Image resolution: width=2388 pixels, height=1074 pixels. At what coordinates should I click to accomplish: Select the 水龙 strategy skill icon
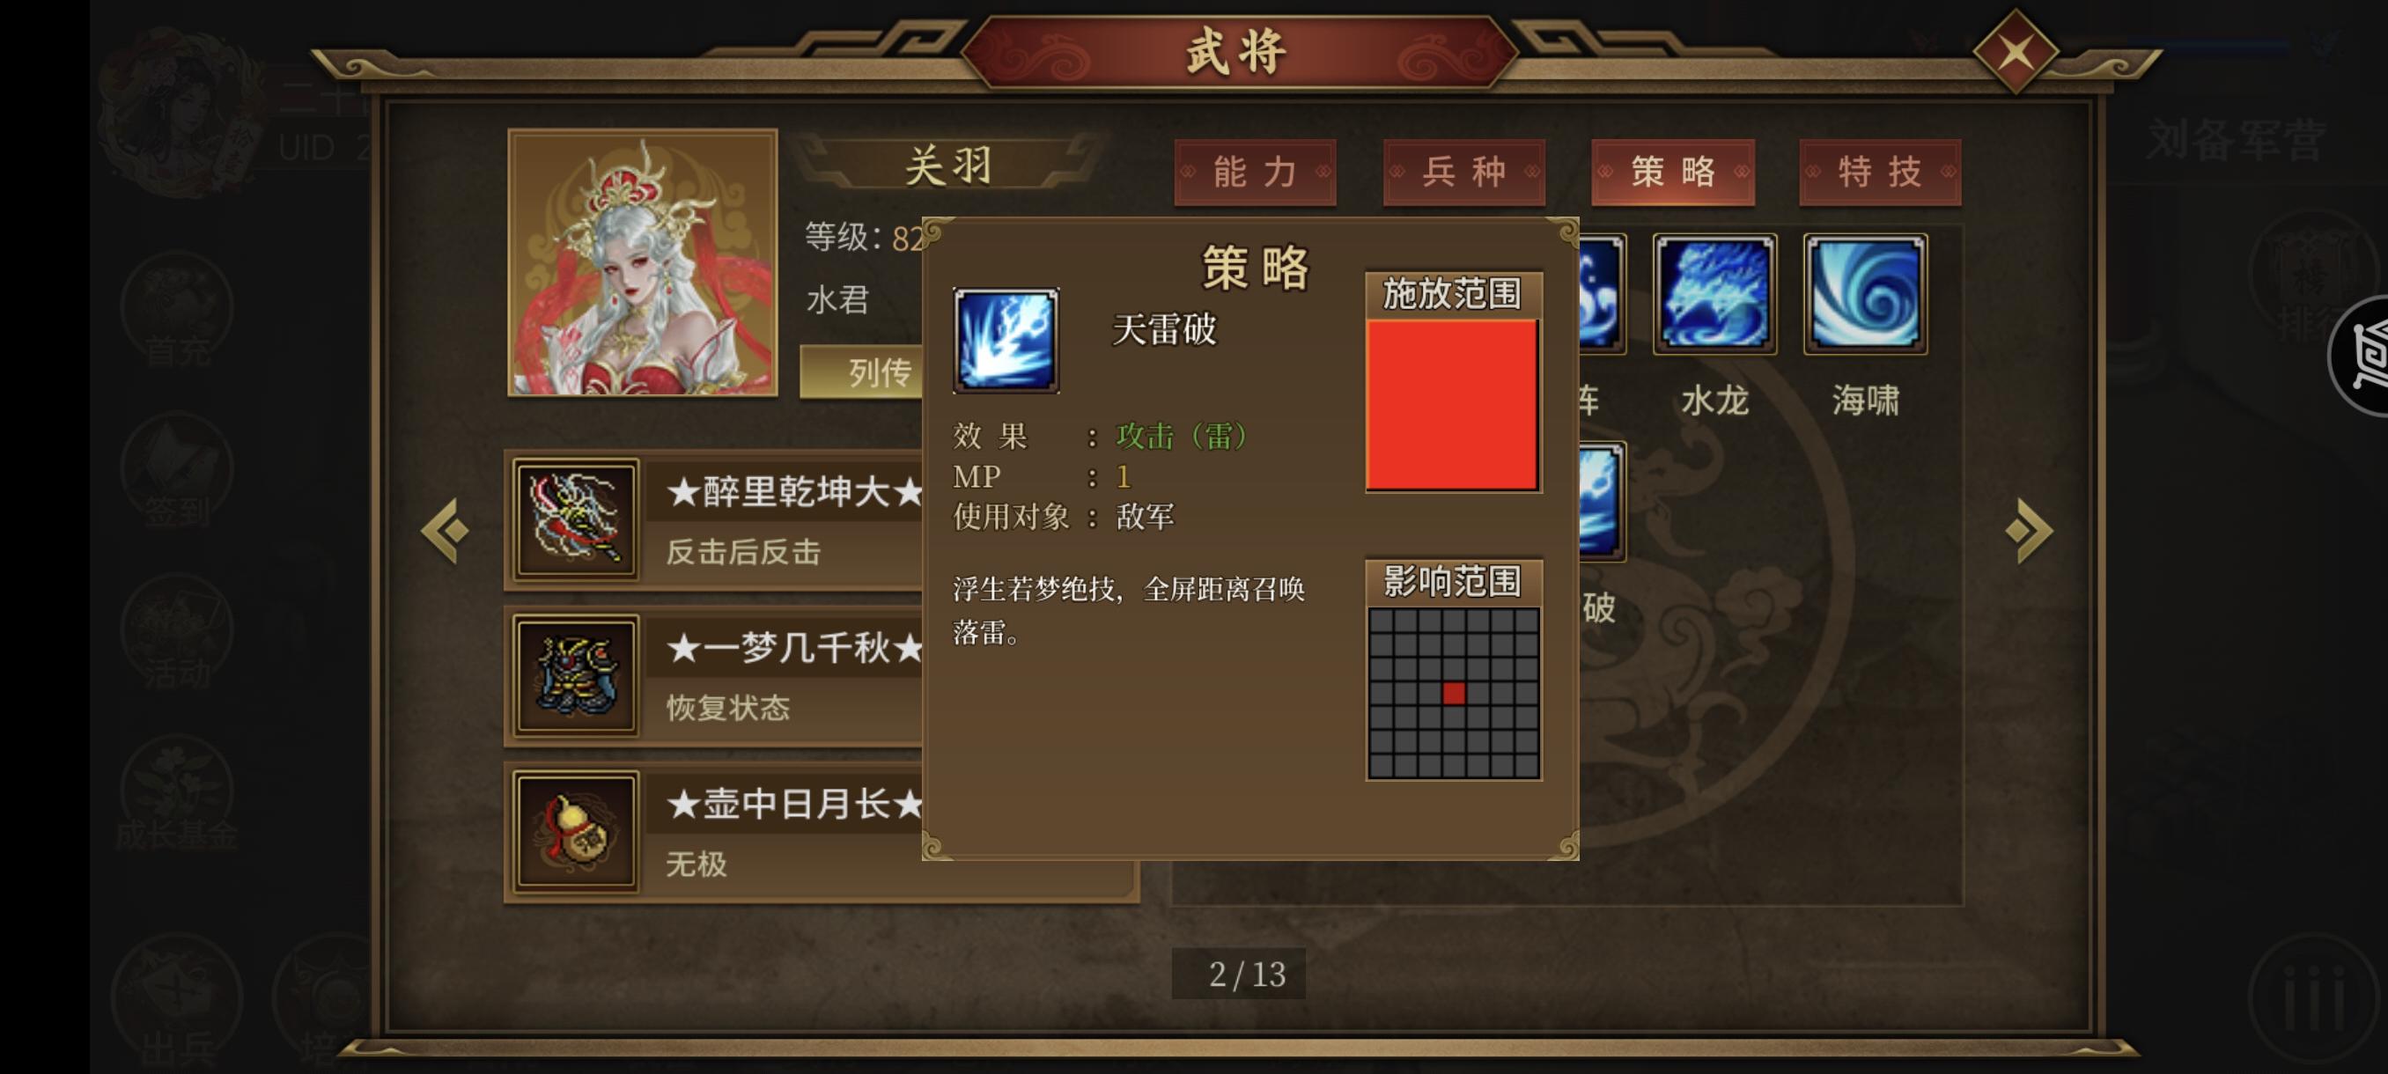point(1714,294)
